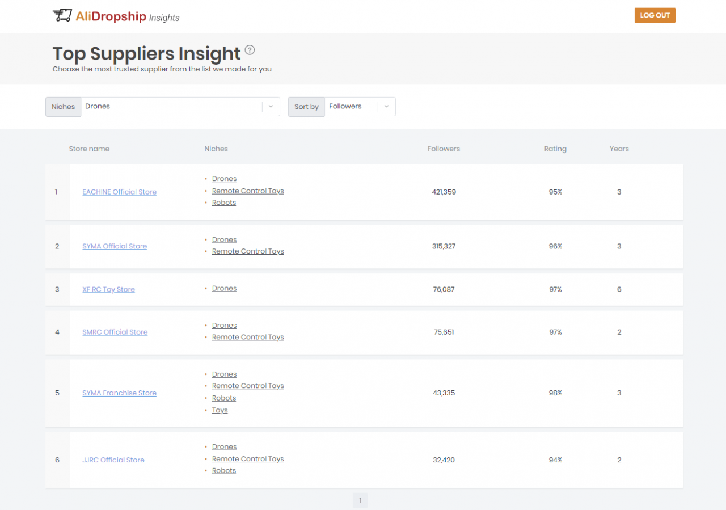Open the Sort by Followers dropdown
This screenshot has height=510, width=726.
[352, 106]
